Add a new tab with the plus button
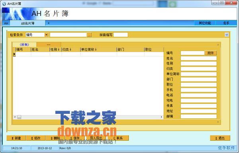The image size is (239, 153). (x=49, y=23)
